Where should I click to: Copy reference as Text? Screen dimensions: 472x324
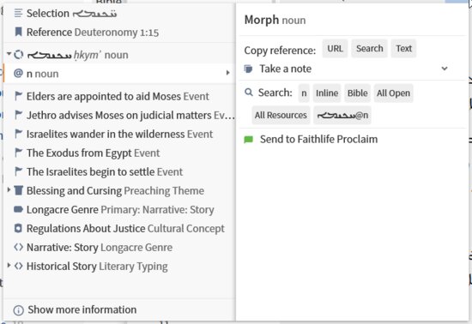(403, 48)
